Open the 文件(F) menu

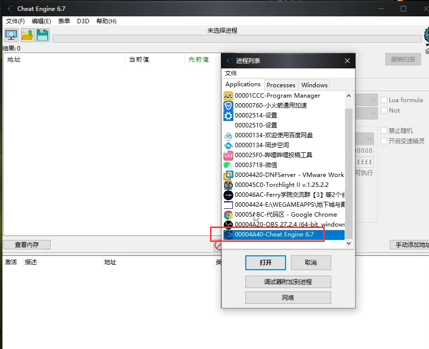[15, 21]
